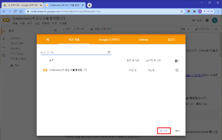Screen dimensions: 222x140
Task: Click add text cell (+ 텍스트) button
Action: pos(79,29)
